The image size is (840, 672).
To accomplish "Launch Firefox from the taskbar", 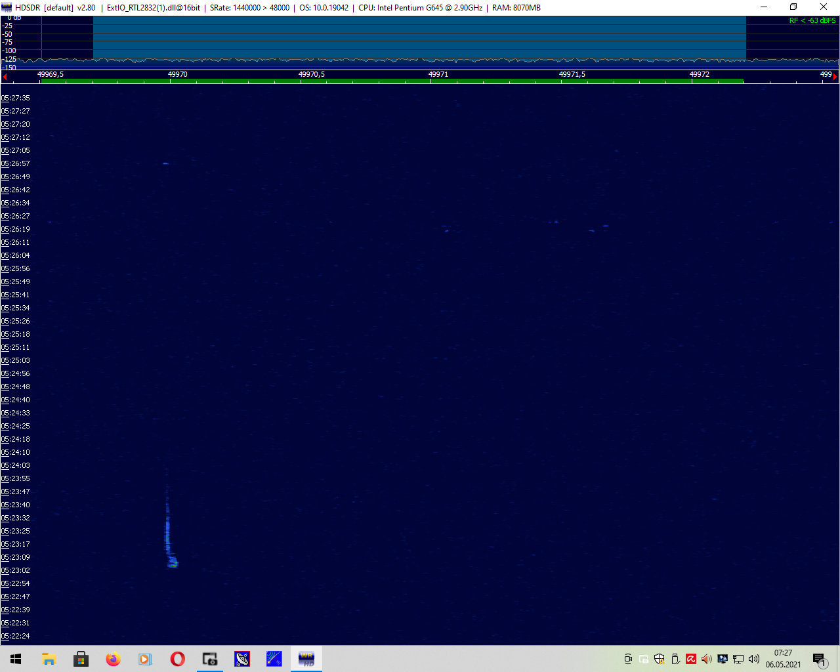I will pyautogui.click(x=114, y=659).
